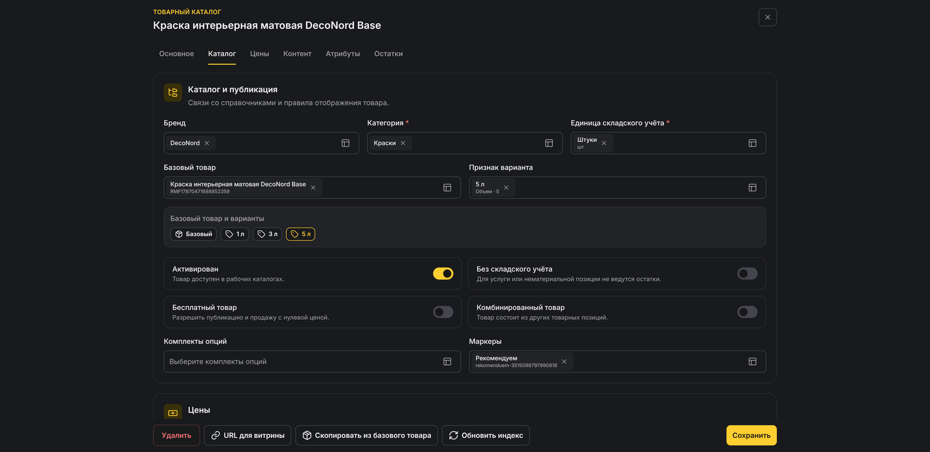This screenshot has height=452, width=930.
Task: Remove the DecoNord brand chip
Action: coord(207,143)
